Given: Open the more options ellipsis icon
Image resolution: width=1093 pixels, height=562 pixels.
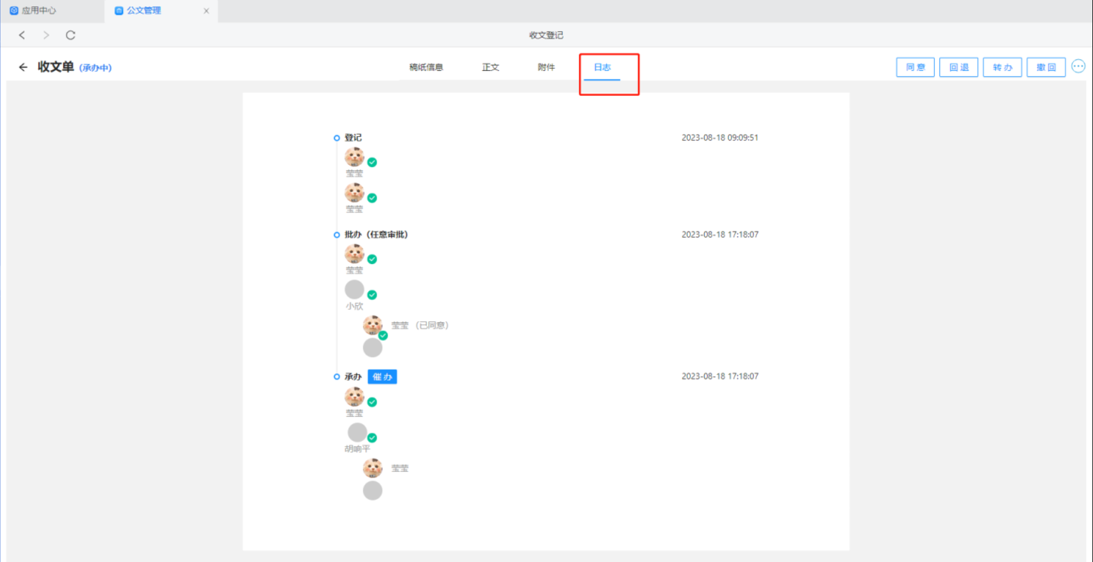Looking at the screenshot, I should pos(1078,66).
